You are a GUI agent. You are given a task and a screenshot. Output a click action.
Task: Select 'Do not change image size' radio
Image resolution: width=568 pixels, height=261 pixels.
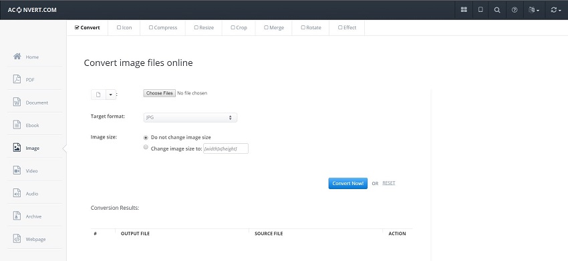coord(146,138)
